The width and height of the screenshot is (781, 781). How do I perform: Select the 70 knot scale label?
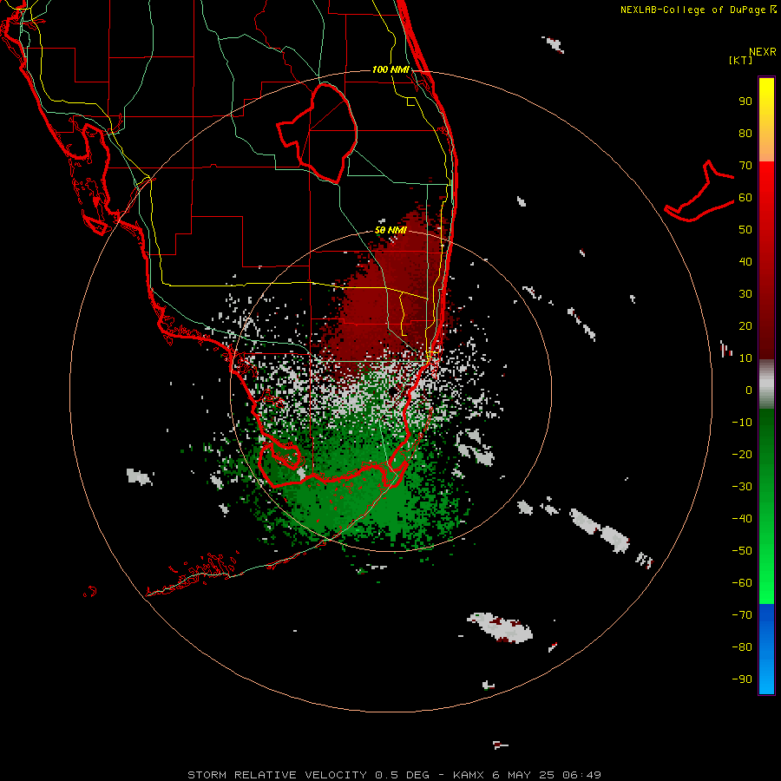[x=745, y=166]
